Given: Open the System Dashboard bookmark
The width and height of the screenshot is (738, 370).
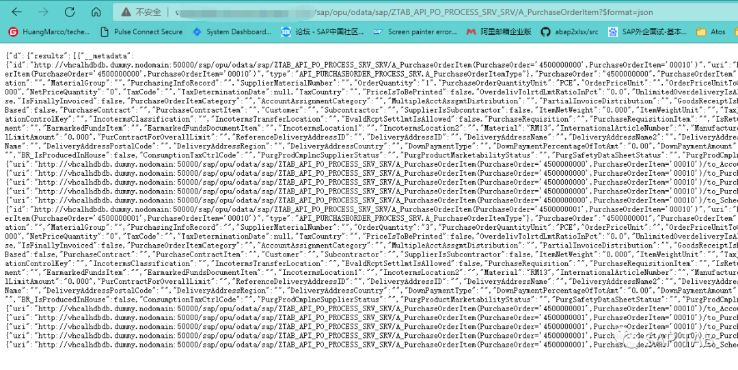Looking at the screenshot, I should 232,32.
